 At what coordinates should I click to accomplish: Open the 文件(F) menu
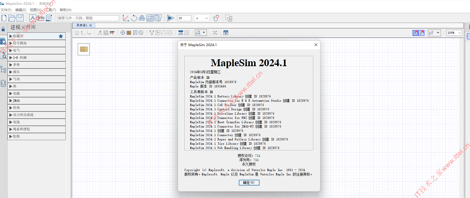(6, 10)
